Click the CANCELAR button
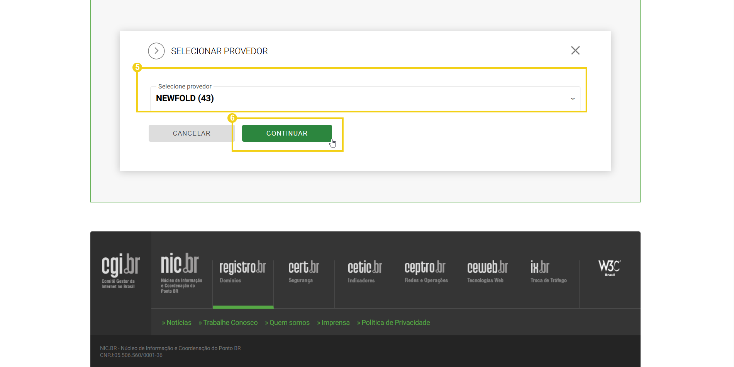 [192, 133]
